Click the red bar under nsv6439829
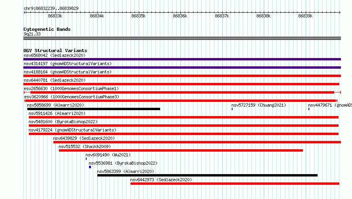The width and height of the screenshot is (352, 199). point(197,142)
